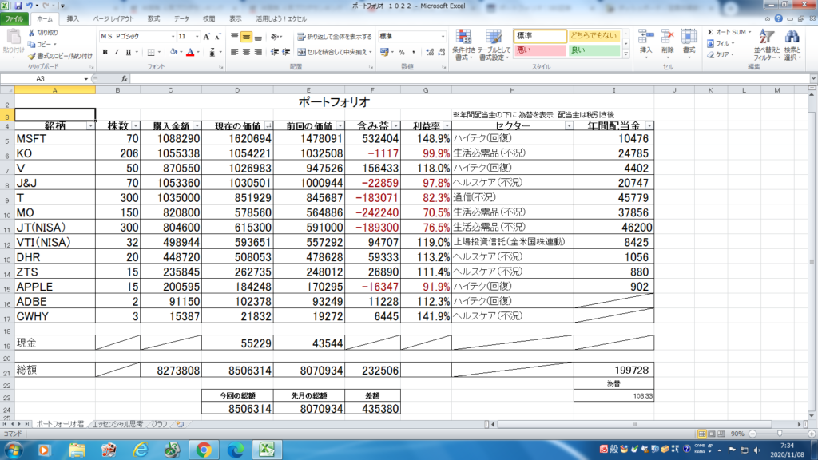Image resolution: width=818 pixels, height=460 pixels.
Task: Insert an AutoSum (オート SUM)
Action: pyautogui.click(x=729, y=32)
